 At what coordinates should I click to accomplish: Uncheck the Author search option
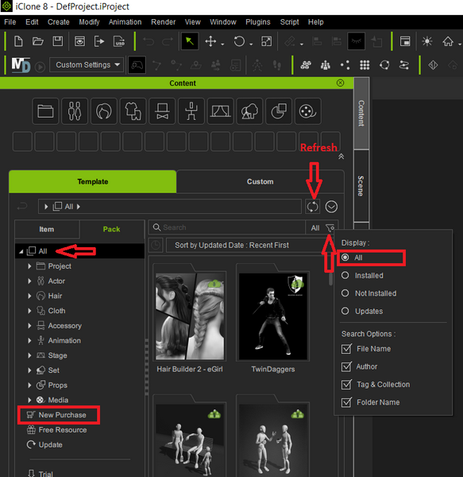click(x=346, y=366)
